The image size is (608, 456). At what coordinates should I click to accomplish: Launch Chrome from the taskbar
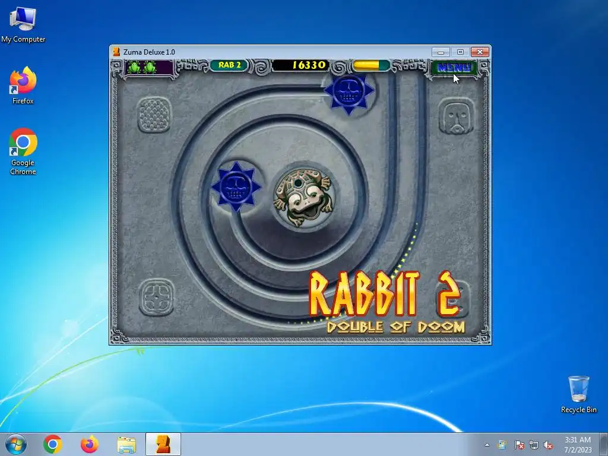point(53,444)
